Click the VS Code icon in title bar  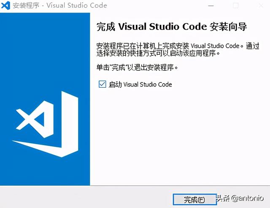(5, 5)
